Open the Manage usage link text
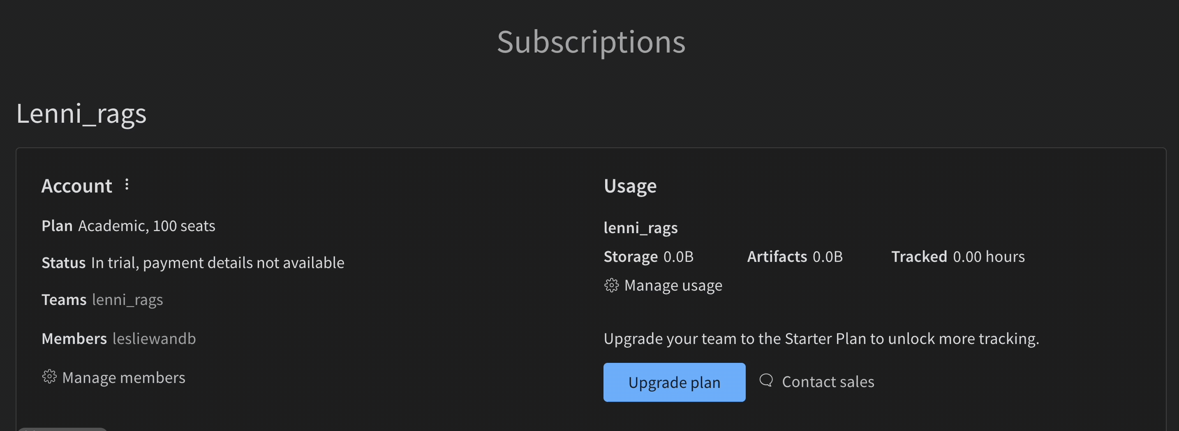This screenshot has width=1179, height=431. click(x=673, y=285)
